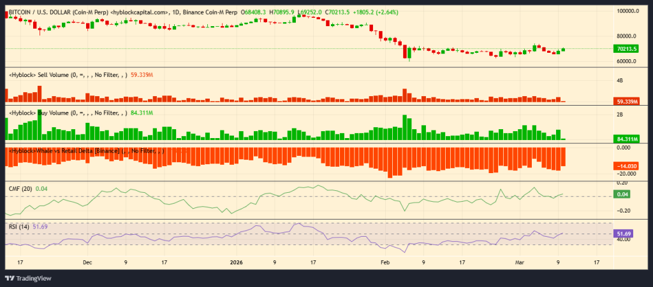Click the Dec label on the time axis

(88, 262)
